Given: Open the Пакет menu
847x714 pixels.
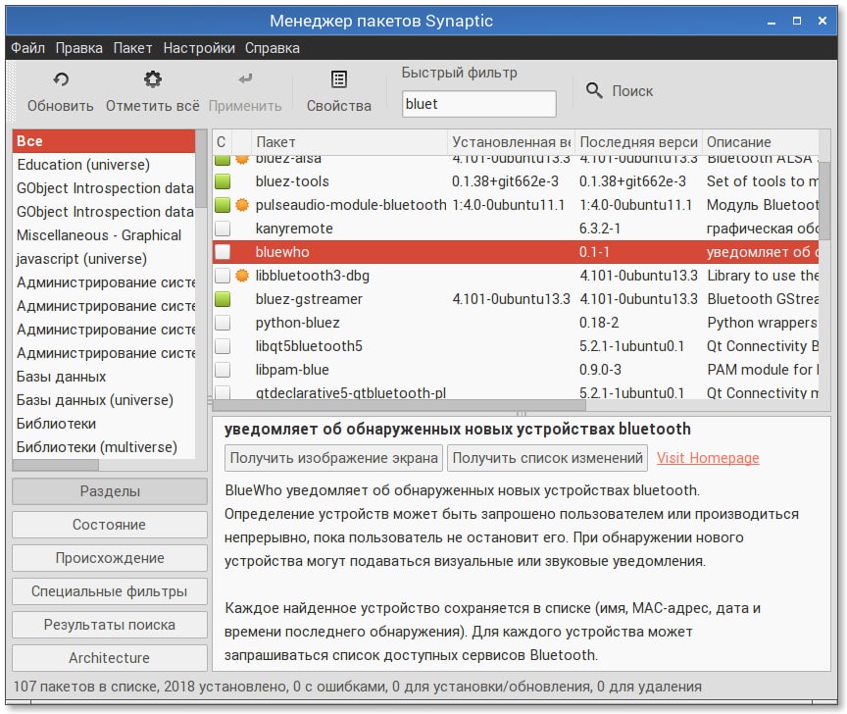Looking at the screenshot, I should 133,48.
